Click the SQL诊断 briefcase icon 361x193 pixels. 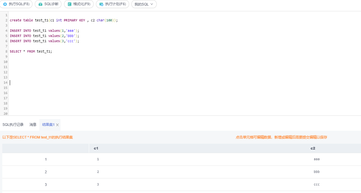click(x=40, y=4)
